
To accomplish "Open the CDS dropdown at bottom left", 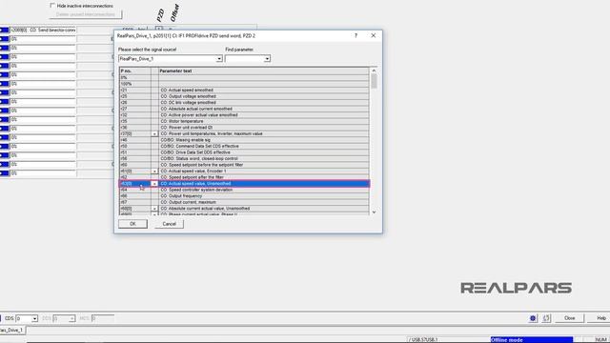I will coord(34,318).
